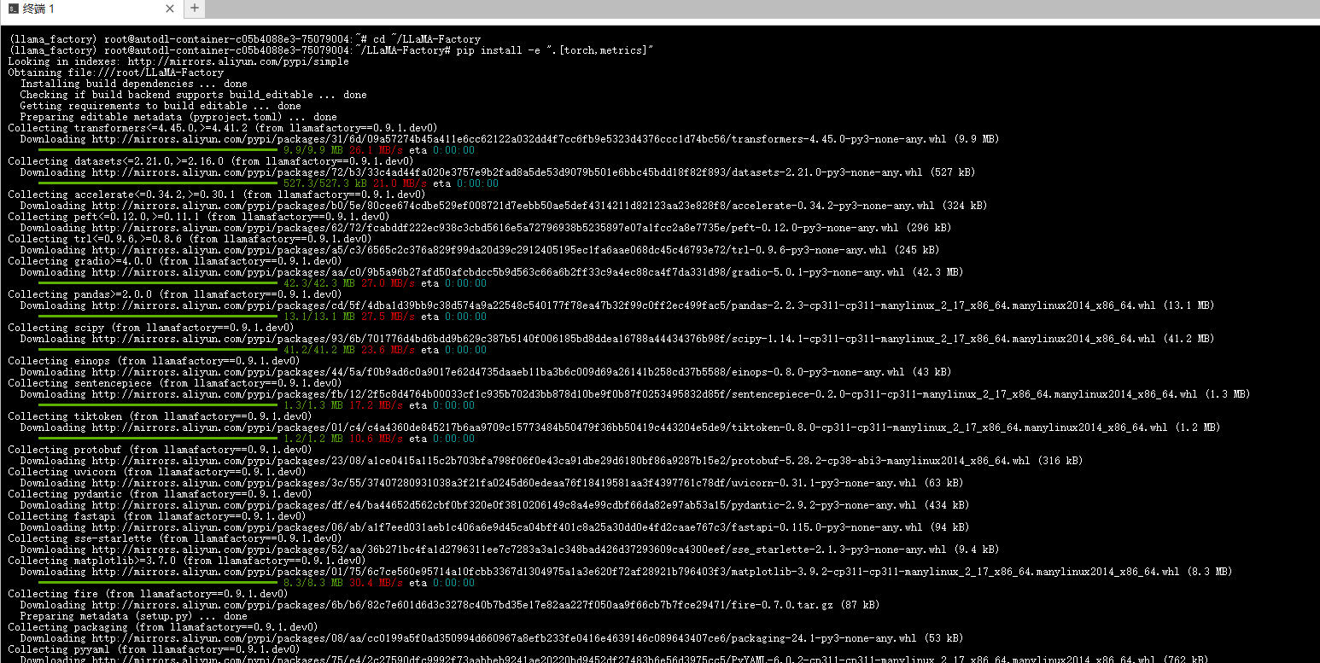Close the 终端 1 tab
Viewport: 1320px width, 663px height.
pyautogui.click(x=170, y=9)
